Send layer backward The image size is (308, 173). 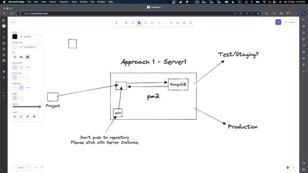point(21,117)
